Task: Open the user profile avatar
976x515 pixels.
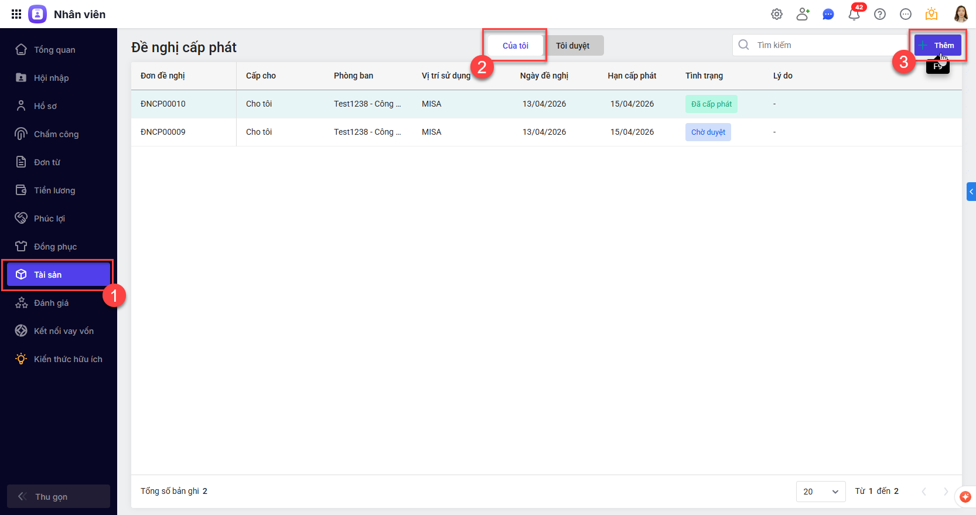Action: click(x=961, y=14)
